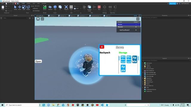Click the Roblox menu icon in viewport
This screenshot has height=107, width=191.
tap(38, 19)
